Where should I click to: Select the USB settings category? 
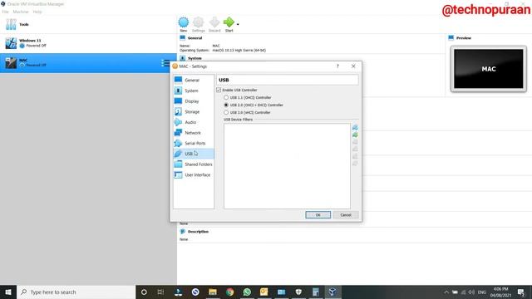point(194,154)
